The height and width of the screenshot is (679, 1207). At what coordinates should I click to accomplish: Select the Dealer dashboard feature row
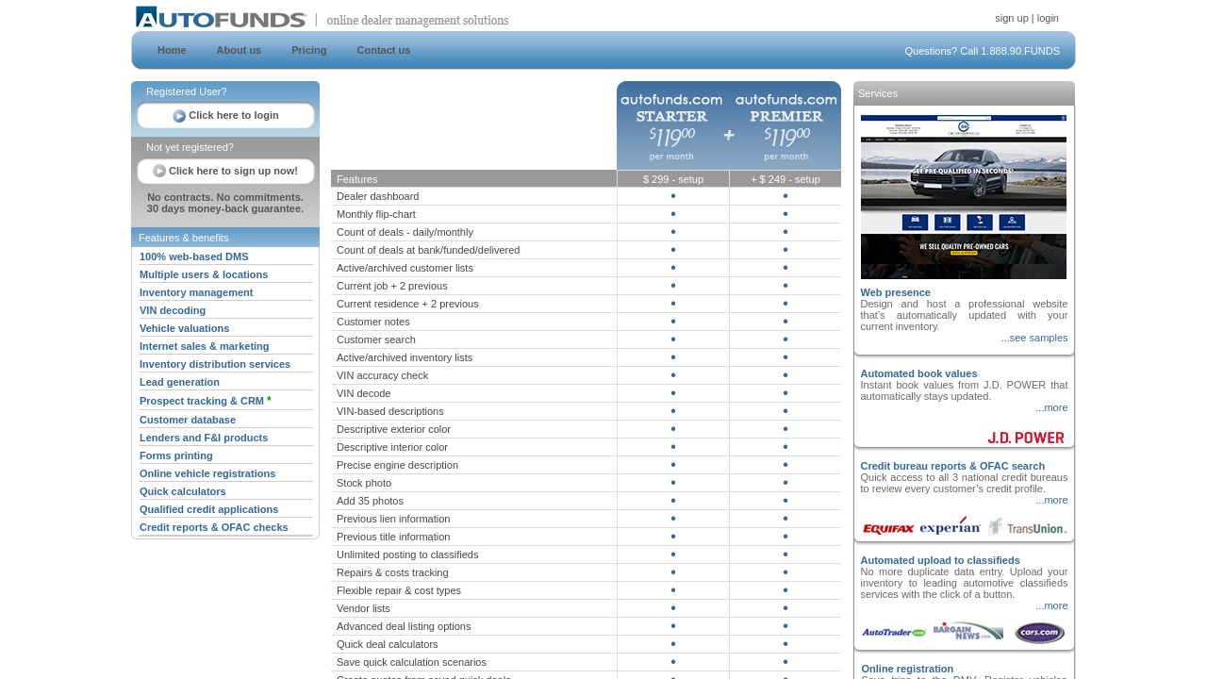point(586,196)
